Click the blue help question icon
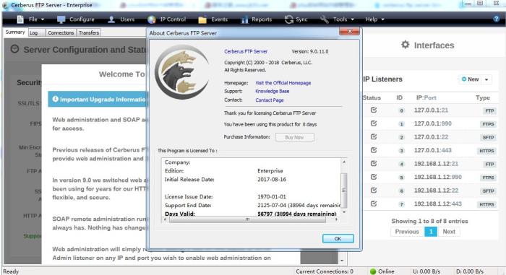This screenshot has height=275, width=506. (497, 19)
